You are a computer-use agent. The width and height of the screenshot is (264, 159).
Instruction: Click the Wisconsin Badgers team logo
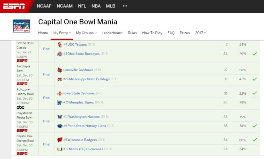(x=60, y=140)
